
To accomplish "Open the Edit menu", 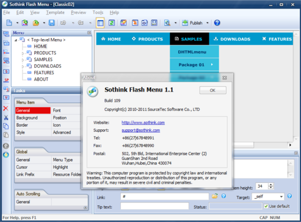I will 20,12.
